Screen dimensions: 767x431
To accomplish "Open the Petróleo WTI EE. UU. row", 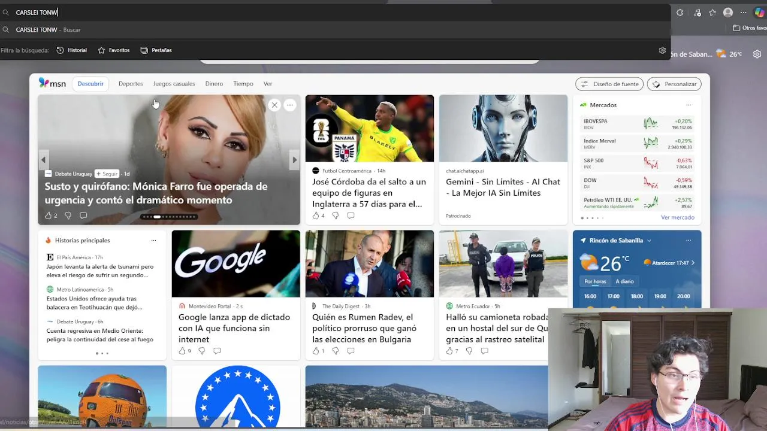I will pyautogui.click(x=638, y=203).
